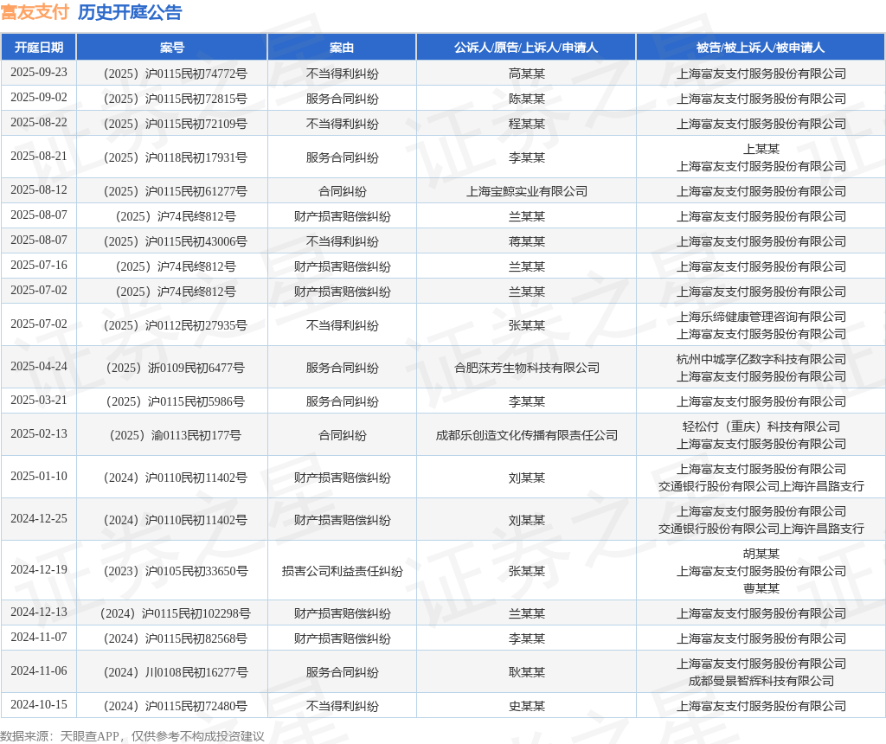This screenshot has width=886, height=744.
Task: Click the 富友支付 title text
Action: [x=35, y=12]
